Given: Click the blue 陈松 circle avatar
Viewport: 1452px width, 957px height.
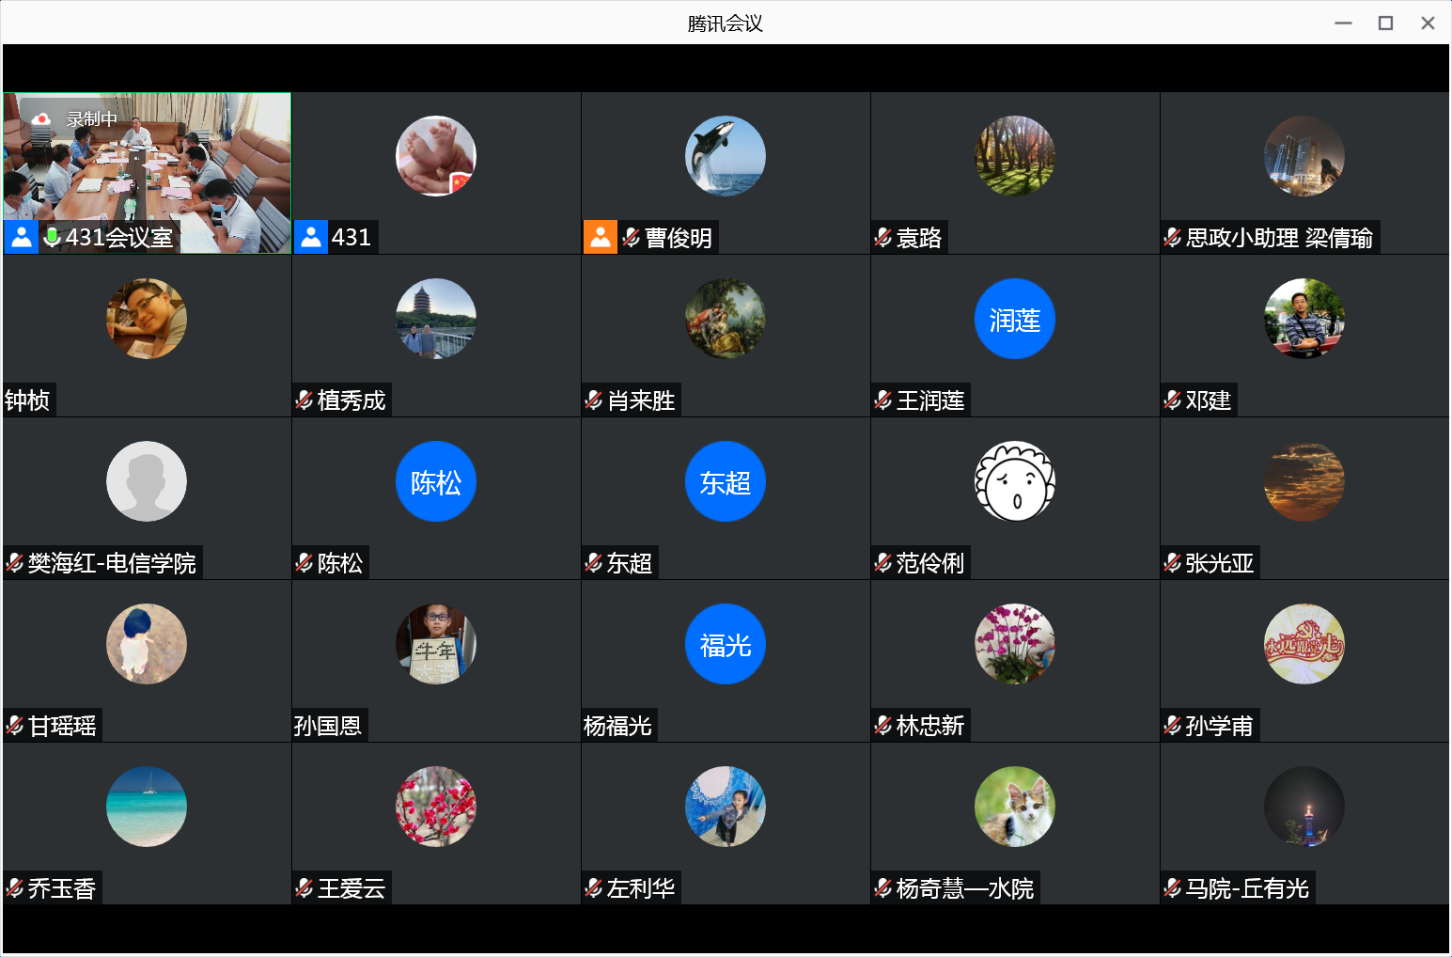Looking at the screenshot, I should [435, 481].
